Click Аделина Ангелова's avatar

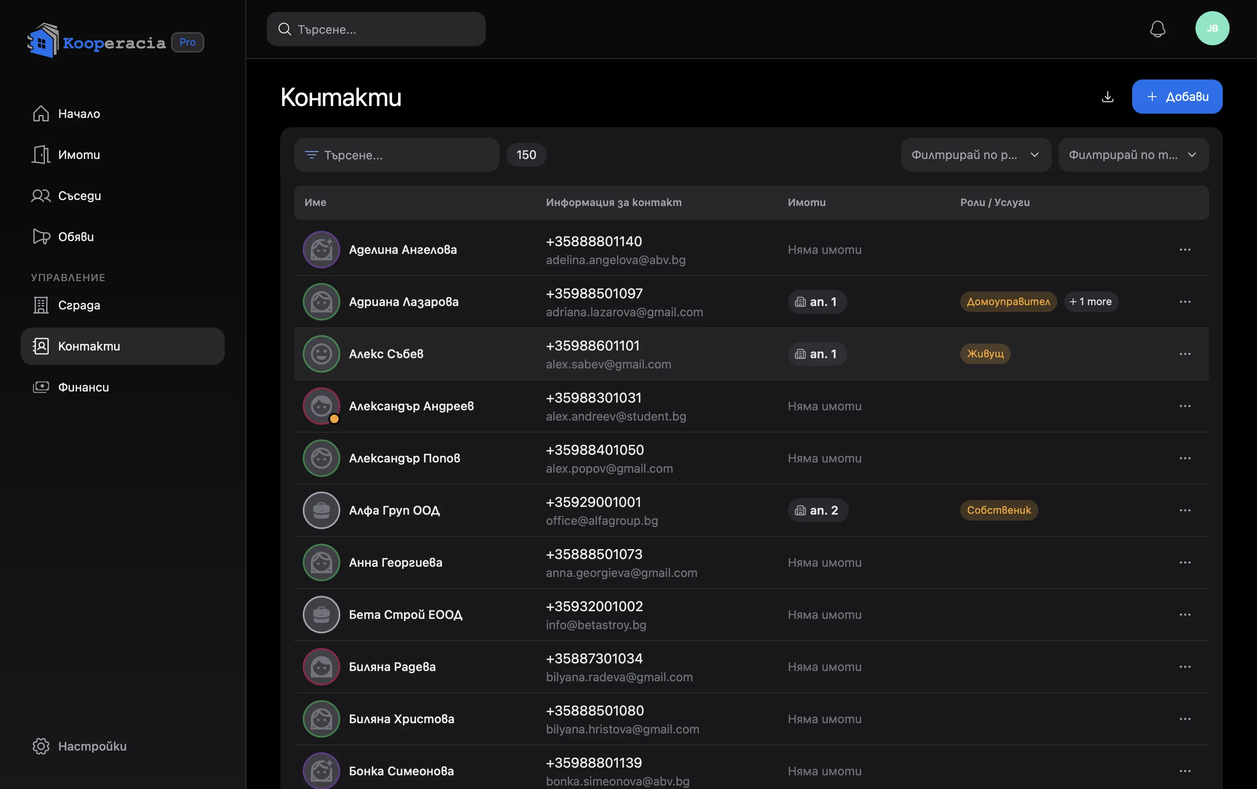pos(322,250)
